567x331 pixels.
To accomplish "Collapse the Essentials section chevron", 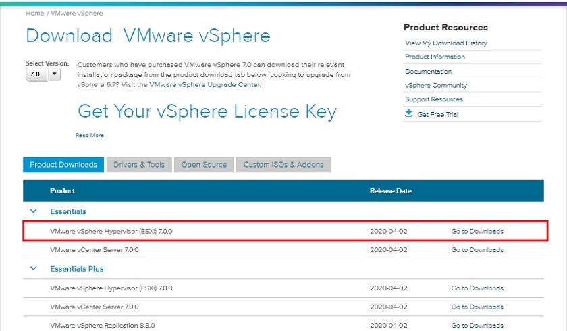I will tap(33, 211).
